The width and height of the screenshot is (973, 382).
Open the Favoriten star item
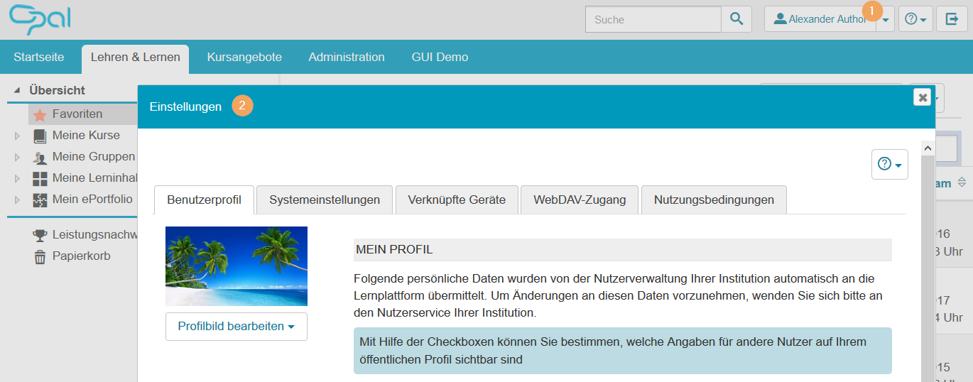(77, 114)
